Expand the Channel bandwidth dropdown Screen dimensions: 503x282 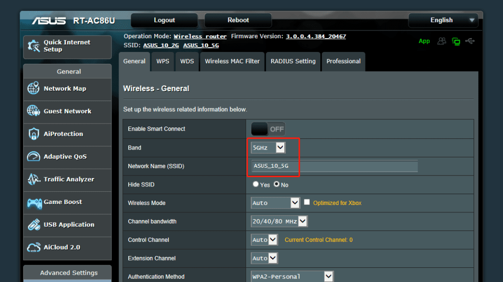pos(279,221)
